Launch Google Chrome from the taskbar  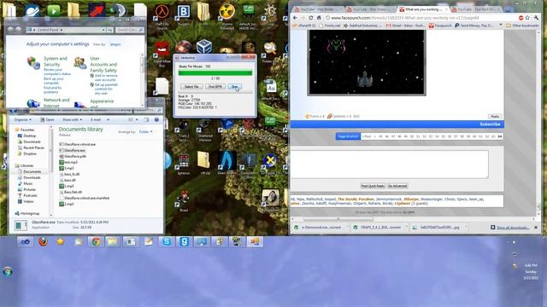click(x=96, y=241)
